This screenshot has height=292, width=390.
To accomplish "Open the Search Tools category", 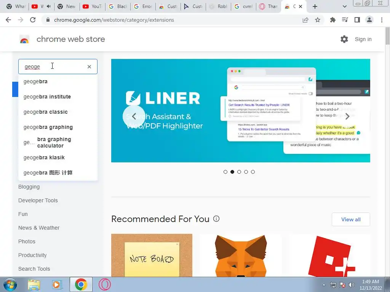I will point(34,269).
